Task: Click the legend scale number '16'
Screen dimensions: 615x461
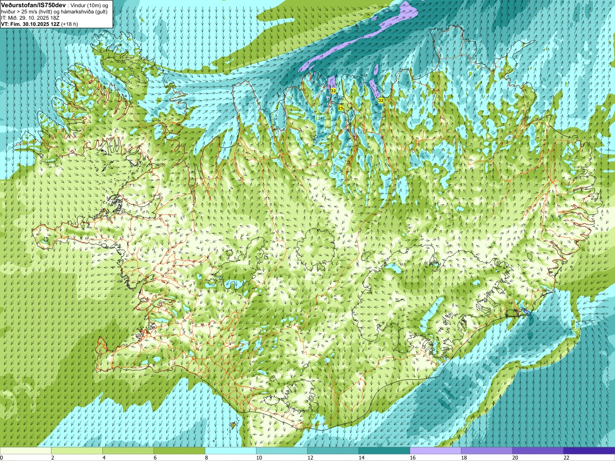Action: (413, 458)
